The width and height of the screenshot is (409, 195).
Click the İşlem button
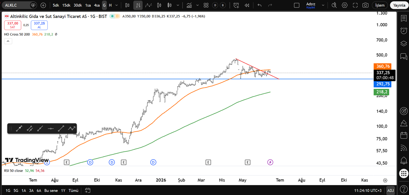tap(380, 5)
